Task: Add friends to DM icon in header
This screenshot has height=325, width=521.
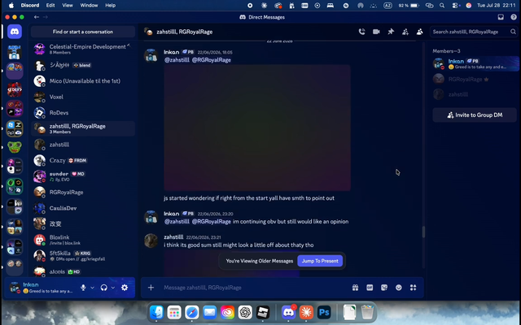Action: [405, 32]
